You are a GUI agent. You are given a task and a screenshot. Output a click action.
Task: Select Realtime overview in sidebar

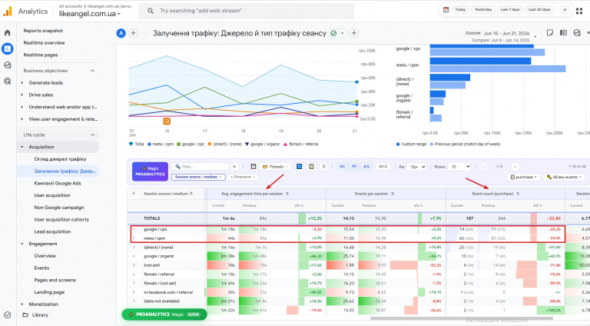click(44, 43)
